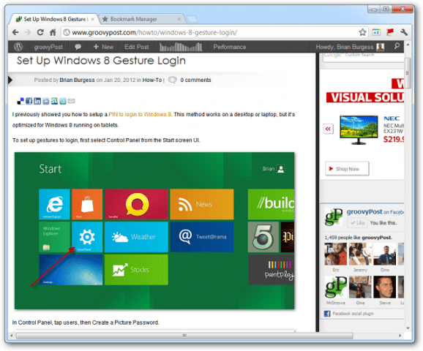Viewport: 423px width, 351px height.
Task: Share article via Delicious icon
Action: pos(20,101)
